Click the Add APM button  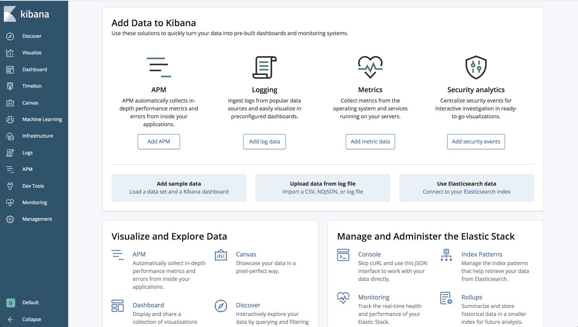159,142
